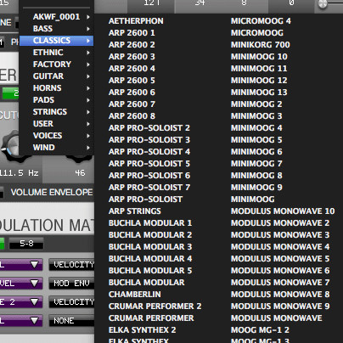Choose the AETHERPHON waveform
The width and height of the screenshot is (343, 343).
136,21
